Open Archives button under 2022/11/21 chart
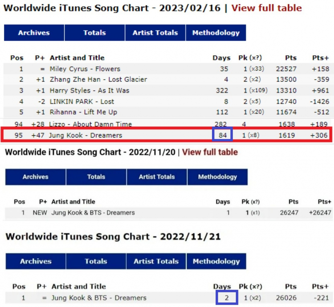The width and height of the screenshot is (334, 307). (36, 261)
